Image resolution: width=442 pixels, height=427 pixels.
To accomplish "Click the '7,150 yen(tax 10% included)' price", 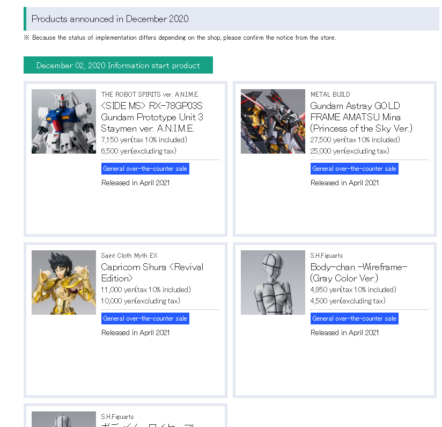I will 144,140.
